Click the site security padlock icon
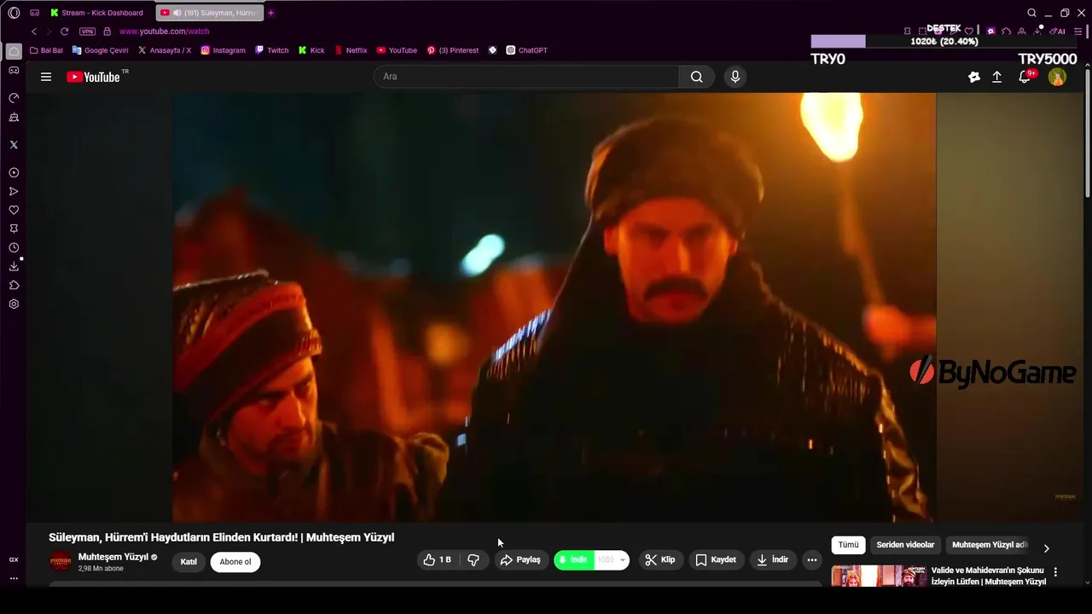The width and height of the screenshot is (1092, 614). 107,32
